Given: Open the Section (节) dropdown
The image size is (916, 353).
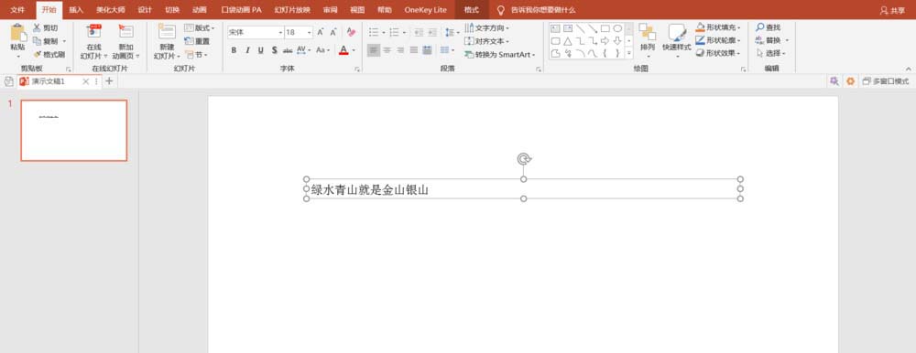Looking at the screenshot, I should coord(196,54).
